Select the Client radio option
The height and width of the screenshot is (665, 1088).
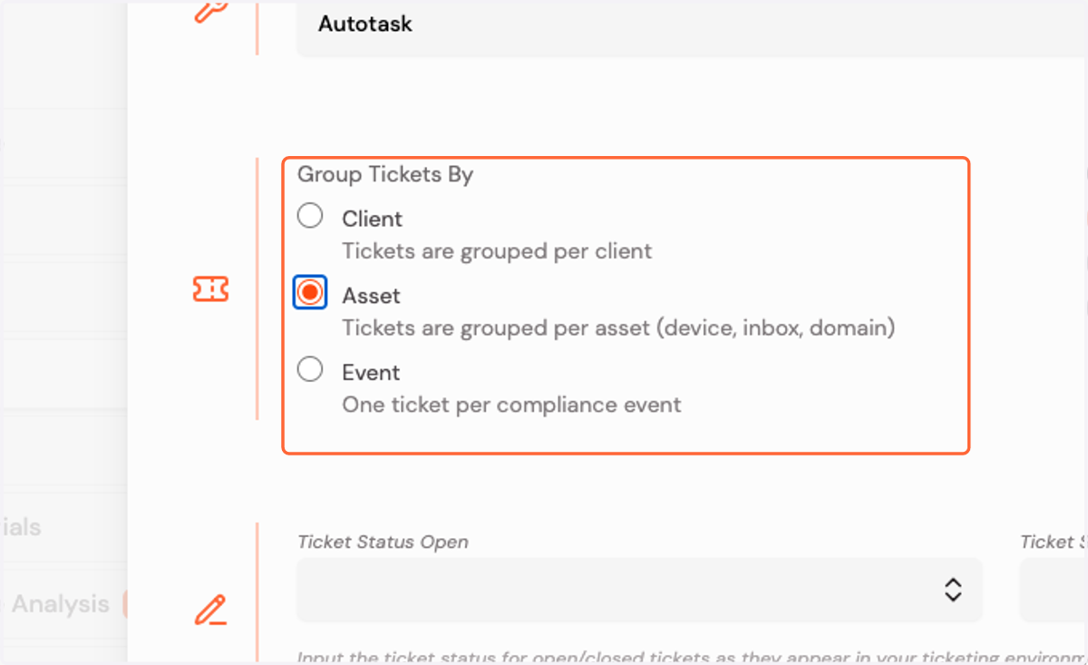coord(310,216)
